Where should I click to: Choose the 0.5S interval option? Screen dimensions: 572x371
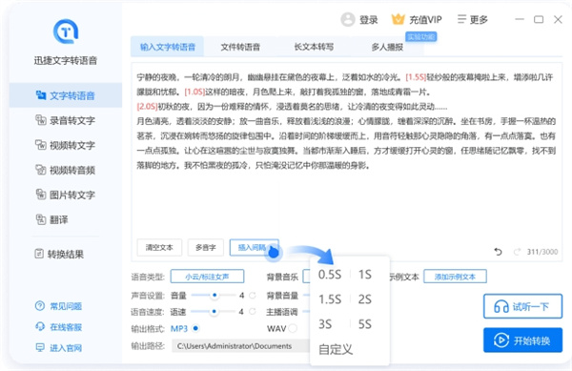pyautogui.click(x=330, y=275)
